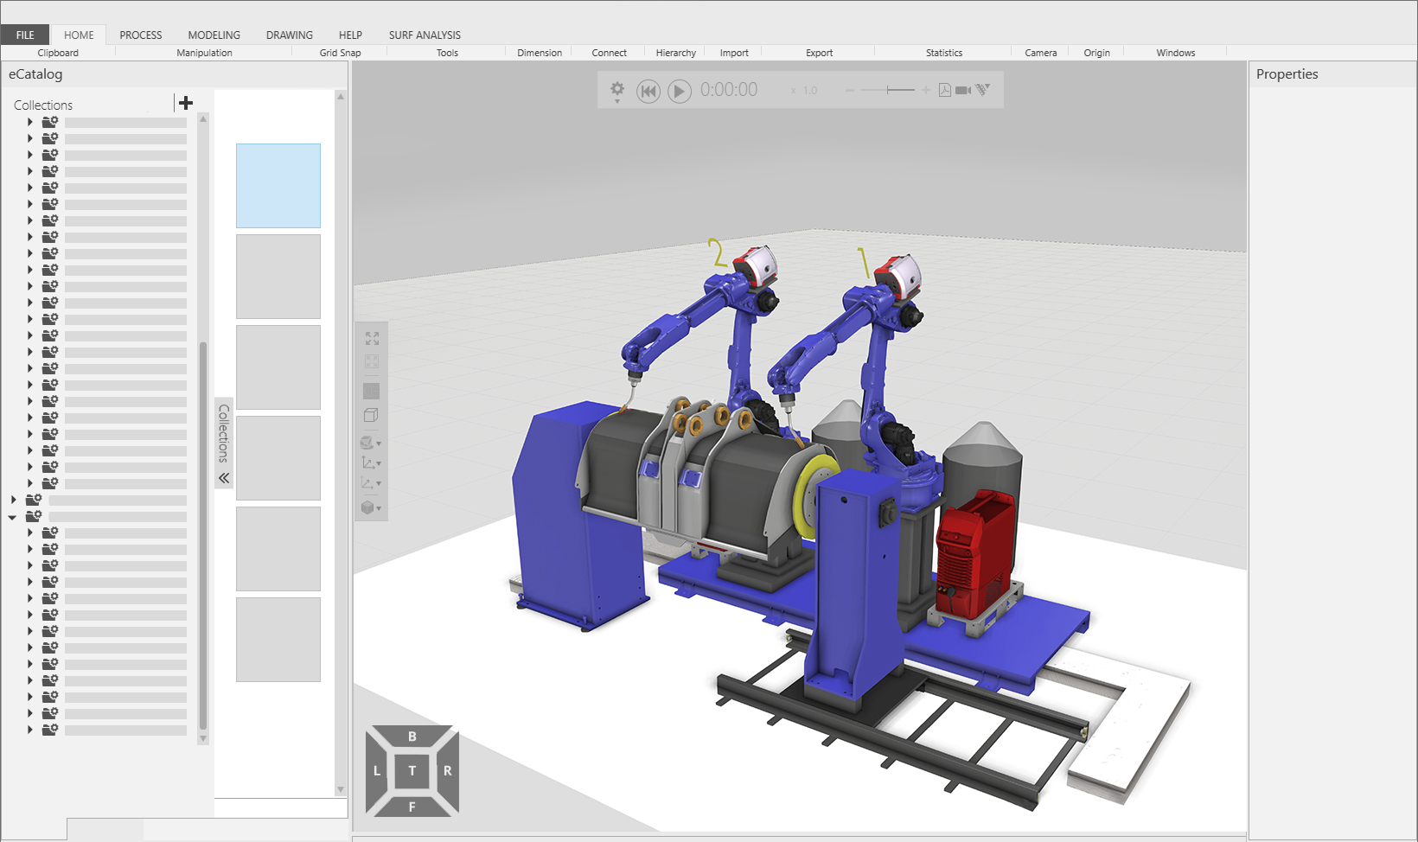Select the highlighted blue catalog thumbnail

click(278, 186)
